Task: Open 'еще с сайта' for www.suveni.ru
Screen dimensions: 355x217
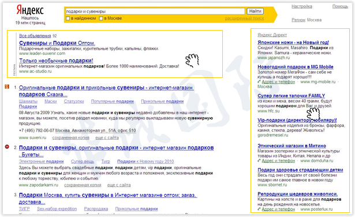Action: [107, 137]
